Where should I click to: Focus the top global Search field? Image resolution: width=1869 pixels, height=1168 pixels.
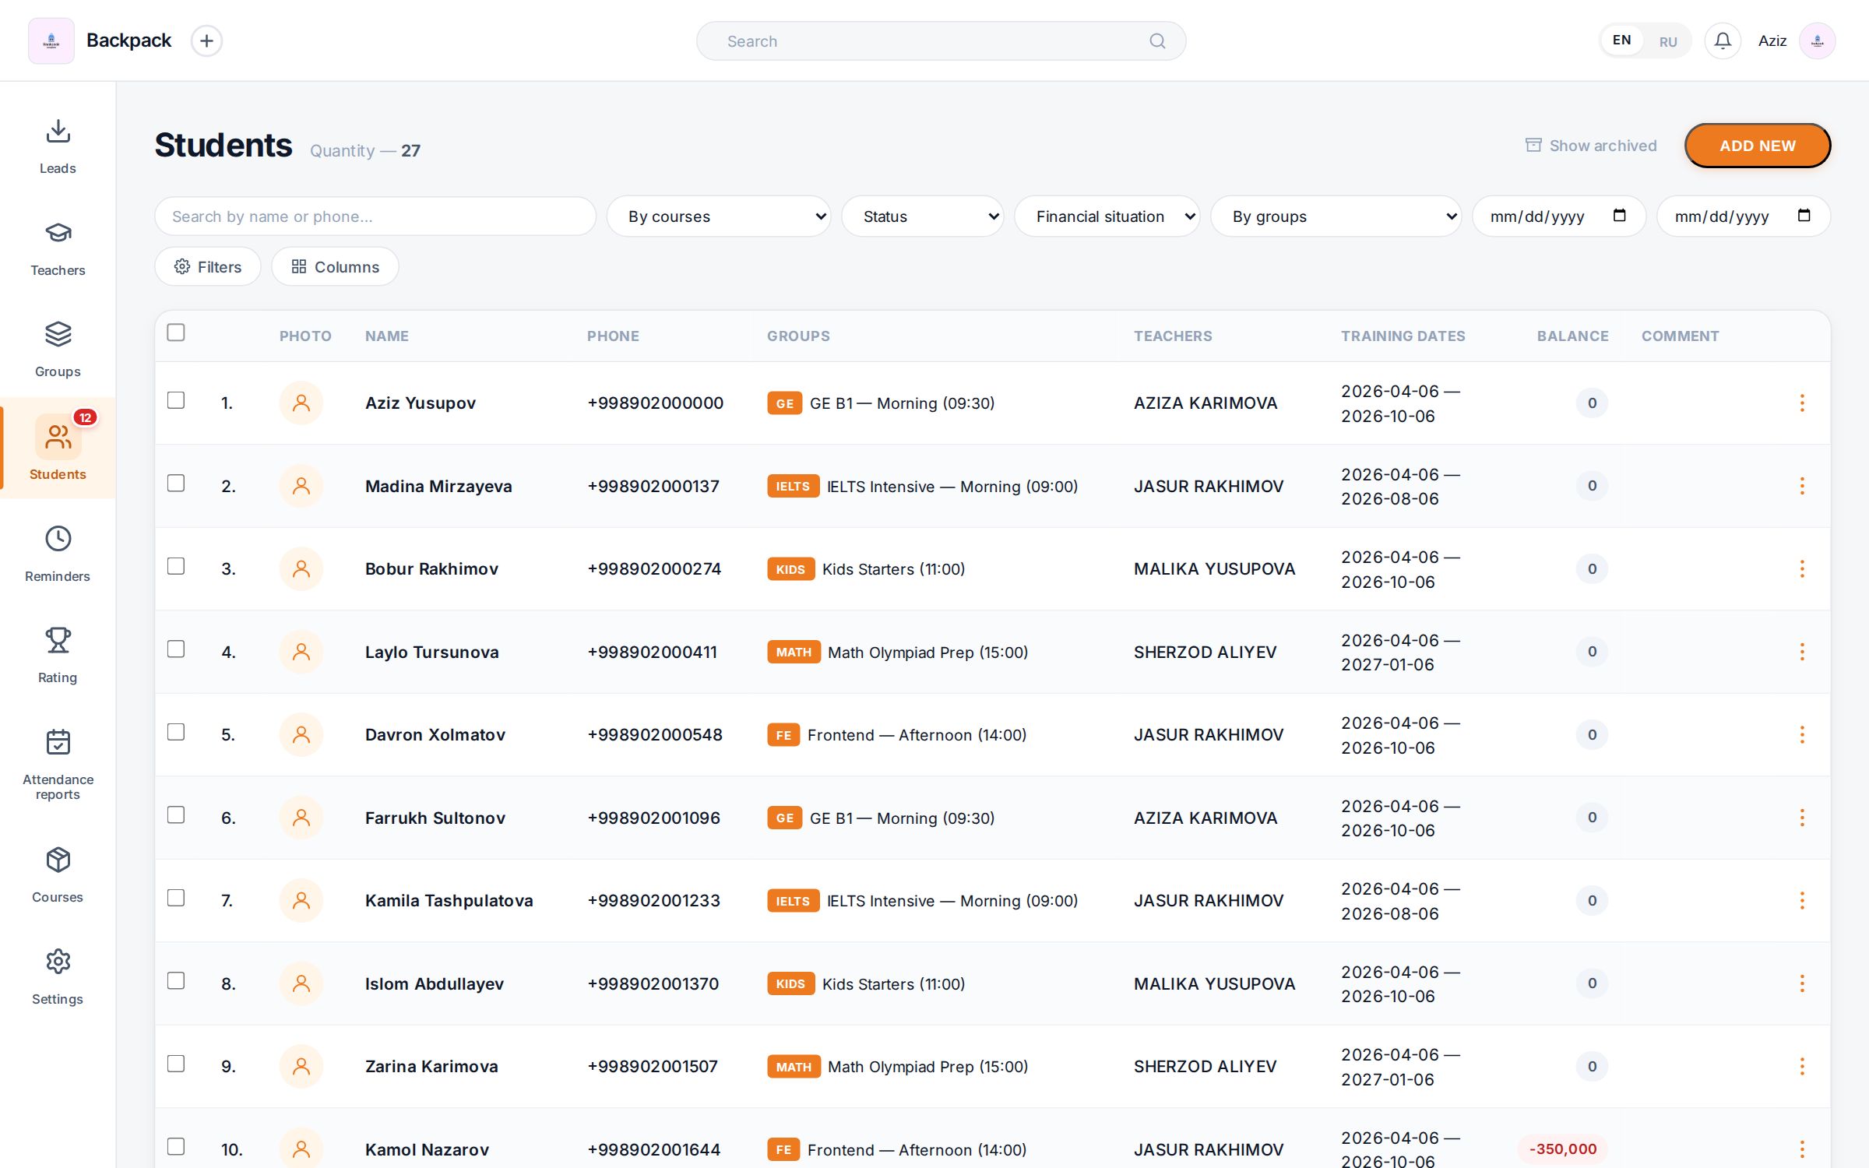tap(941, 40)
